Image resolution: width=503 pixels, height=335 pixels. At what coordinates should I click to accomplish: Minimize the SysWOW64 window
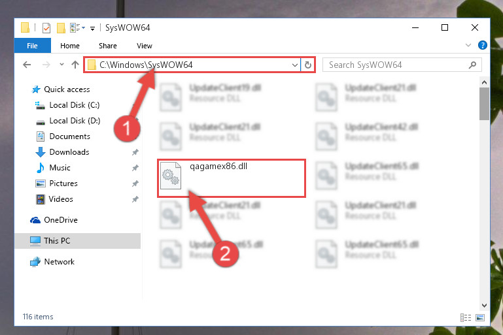tap(415, 27)
